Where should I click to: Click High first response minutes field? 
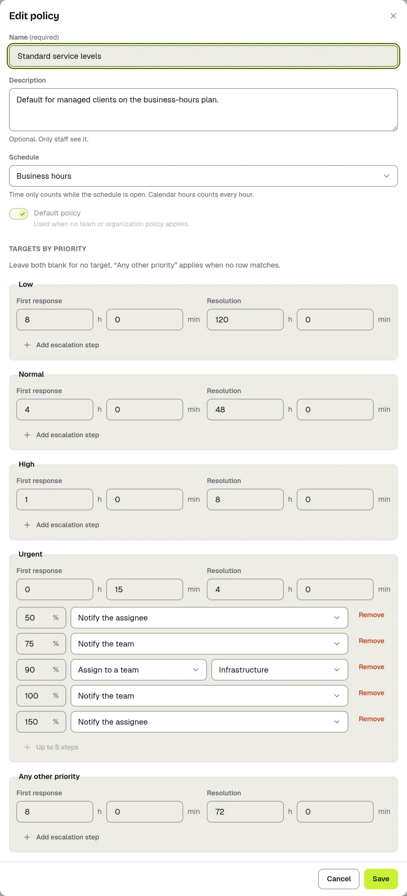[144, 500]
